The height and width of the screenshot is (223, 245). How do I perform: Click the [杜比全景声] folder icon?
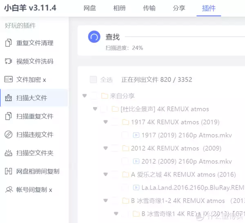[115, 109]
